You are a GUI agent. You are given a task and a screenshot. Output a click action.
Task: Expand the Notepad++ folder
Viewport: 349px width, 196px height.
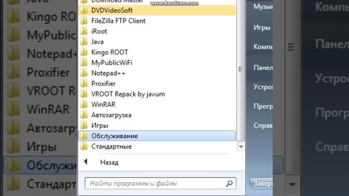tap(157, 73)
